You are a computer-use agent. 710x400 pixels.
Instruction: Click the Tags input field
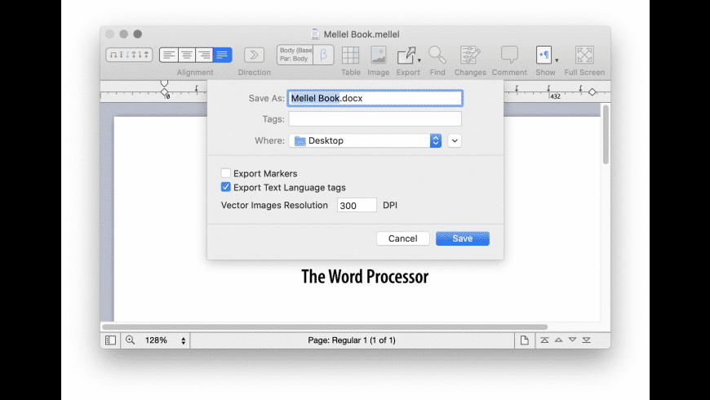[x=375, y=118]
